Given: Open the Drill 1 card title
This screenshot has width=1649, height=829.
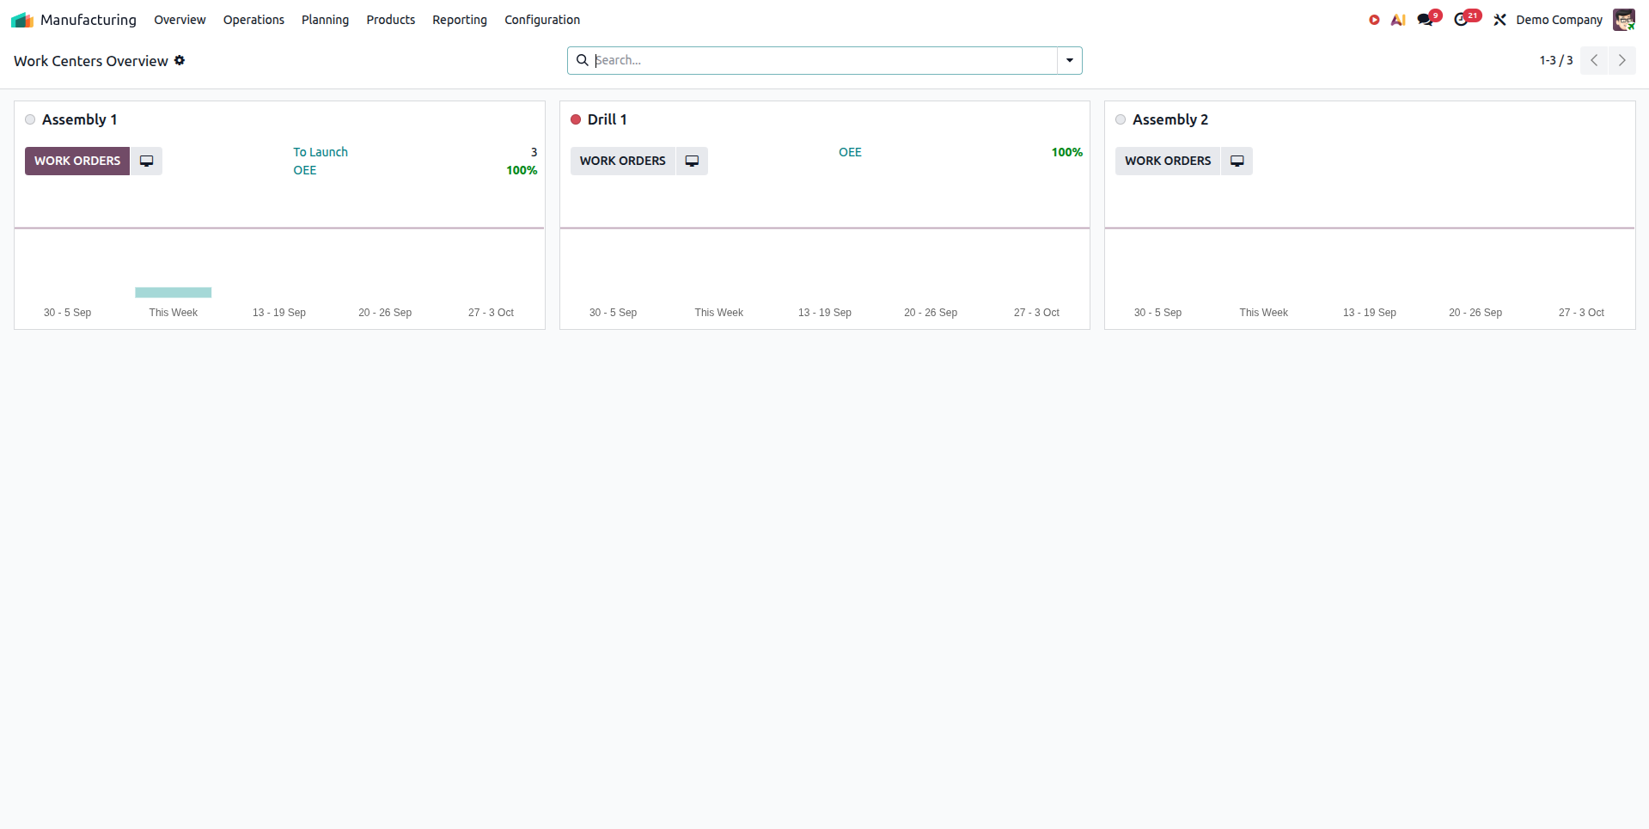Looking at the screenshot, I should click(608, 119).
